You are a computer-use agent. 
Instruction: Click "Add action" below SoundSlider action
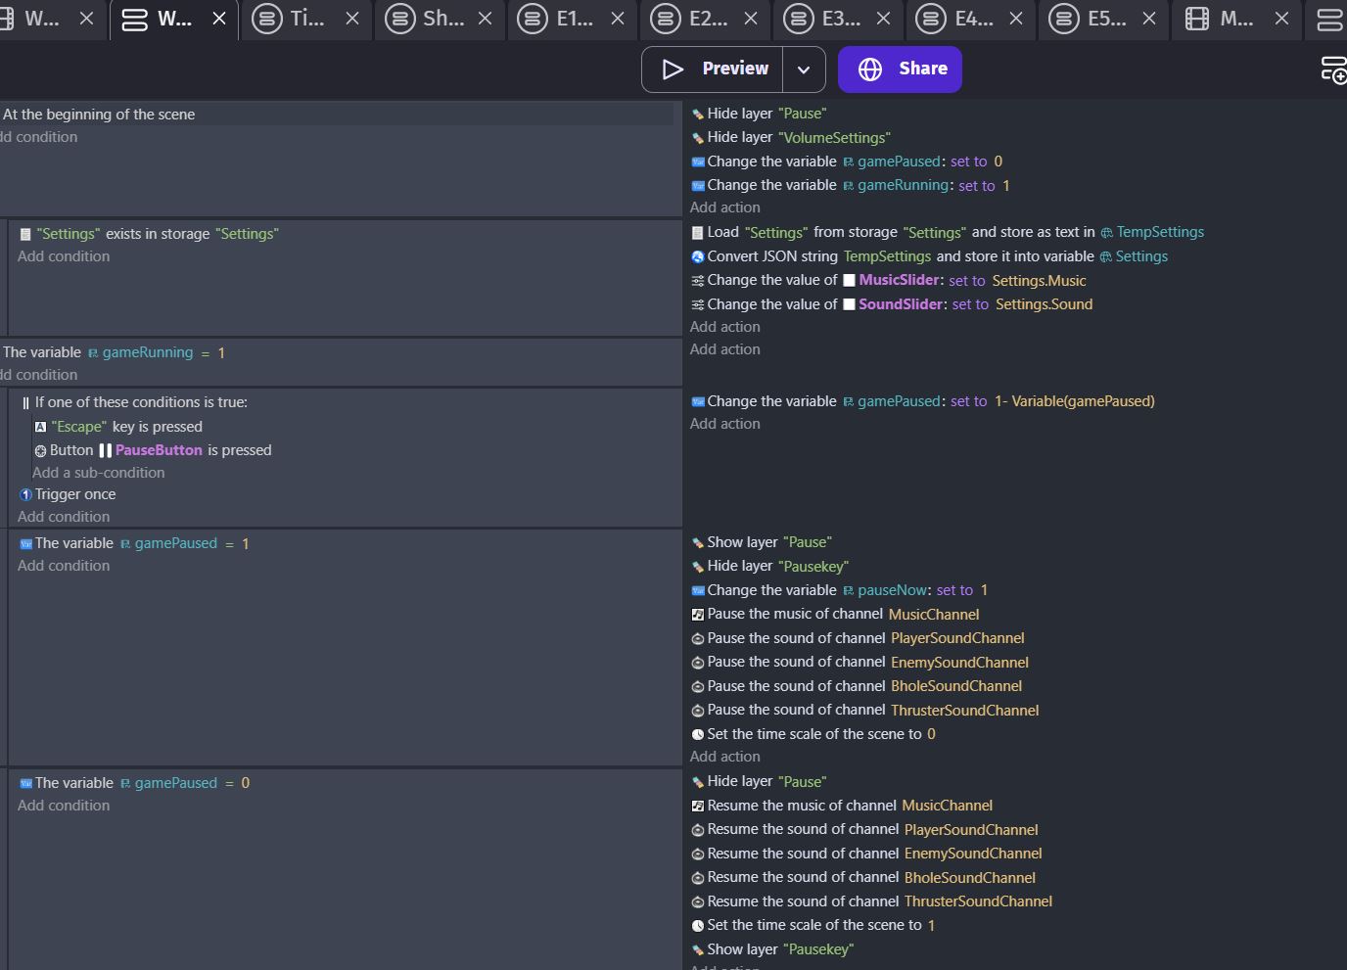tap(724, 327)
